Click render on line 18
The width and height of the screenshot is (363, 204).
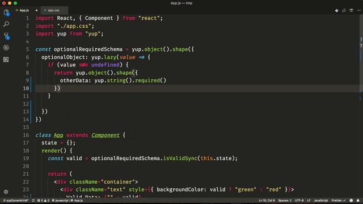click(x=50, y=151)
